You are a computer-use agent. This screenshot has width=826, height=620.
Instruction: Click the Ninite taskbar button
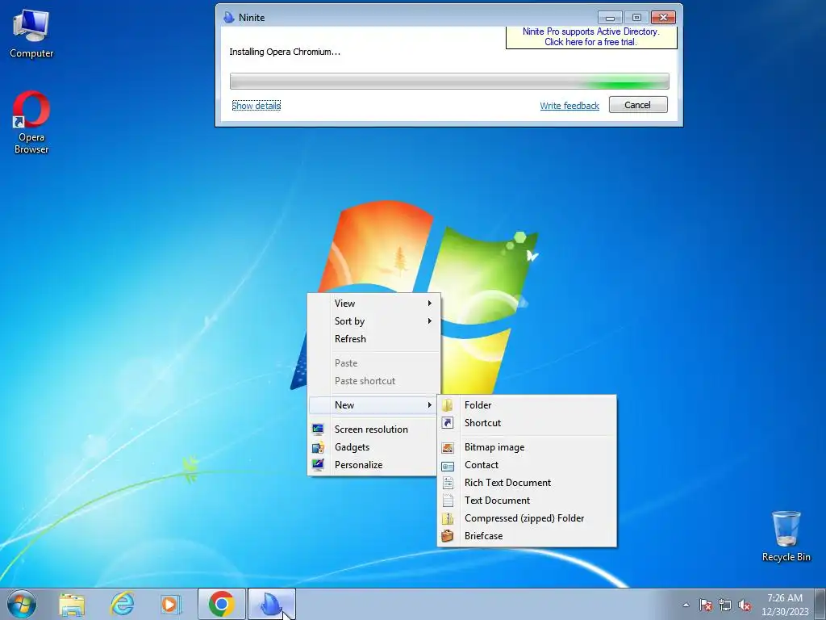[x=271, y=604]
